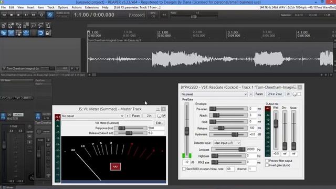Click the 2.1.00 timeline ruler marker

coord(163,32)
